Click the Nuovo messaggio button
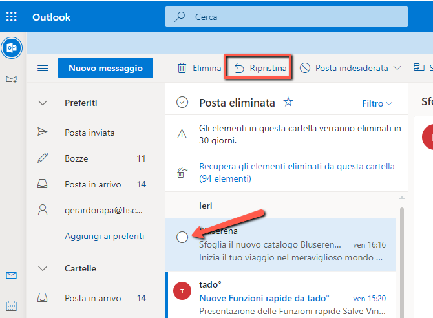The height and width of the screenshot is (318, 433). [105, 68]
